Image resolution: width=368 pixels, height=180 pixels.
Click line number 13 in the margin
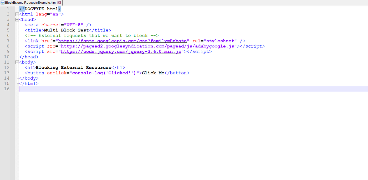(x=7, y=73)
